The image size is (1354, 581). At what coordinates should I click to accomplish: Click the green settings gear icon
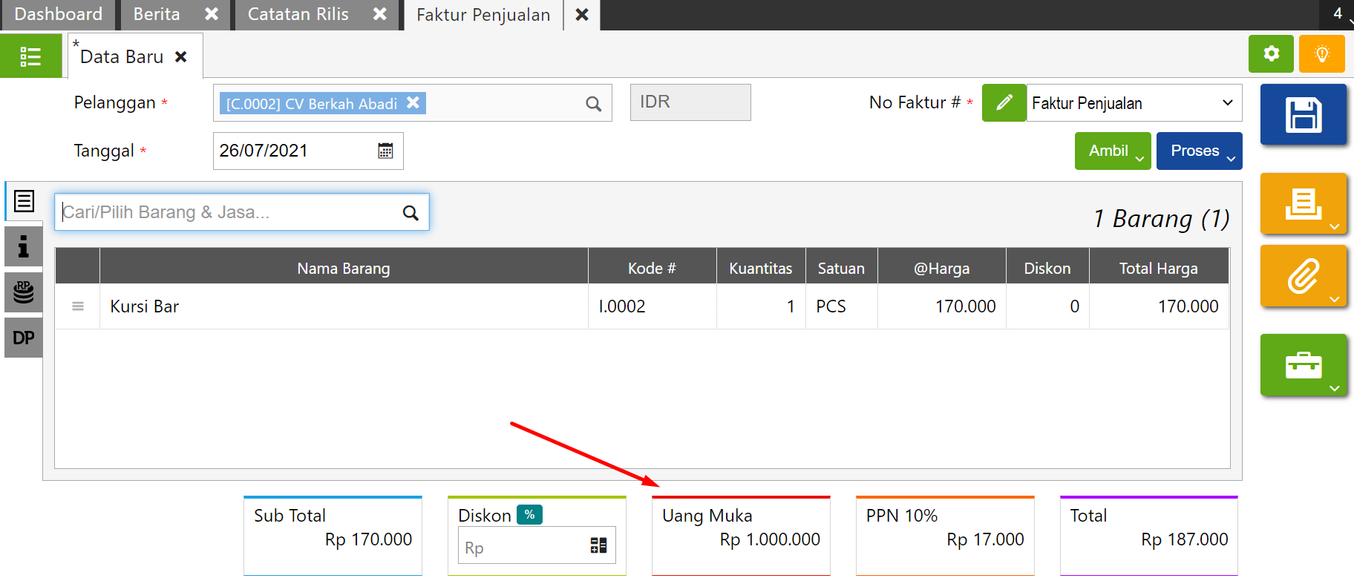pos(1271,53)
